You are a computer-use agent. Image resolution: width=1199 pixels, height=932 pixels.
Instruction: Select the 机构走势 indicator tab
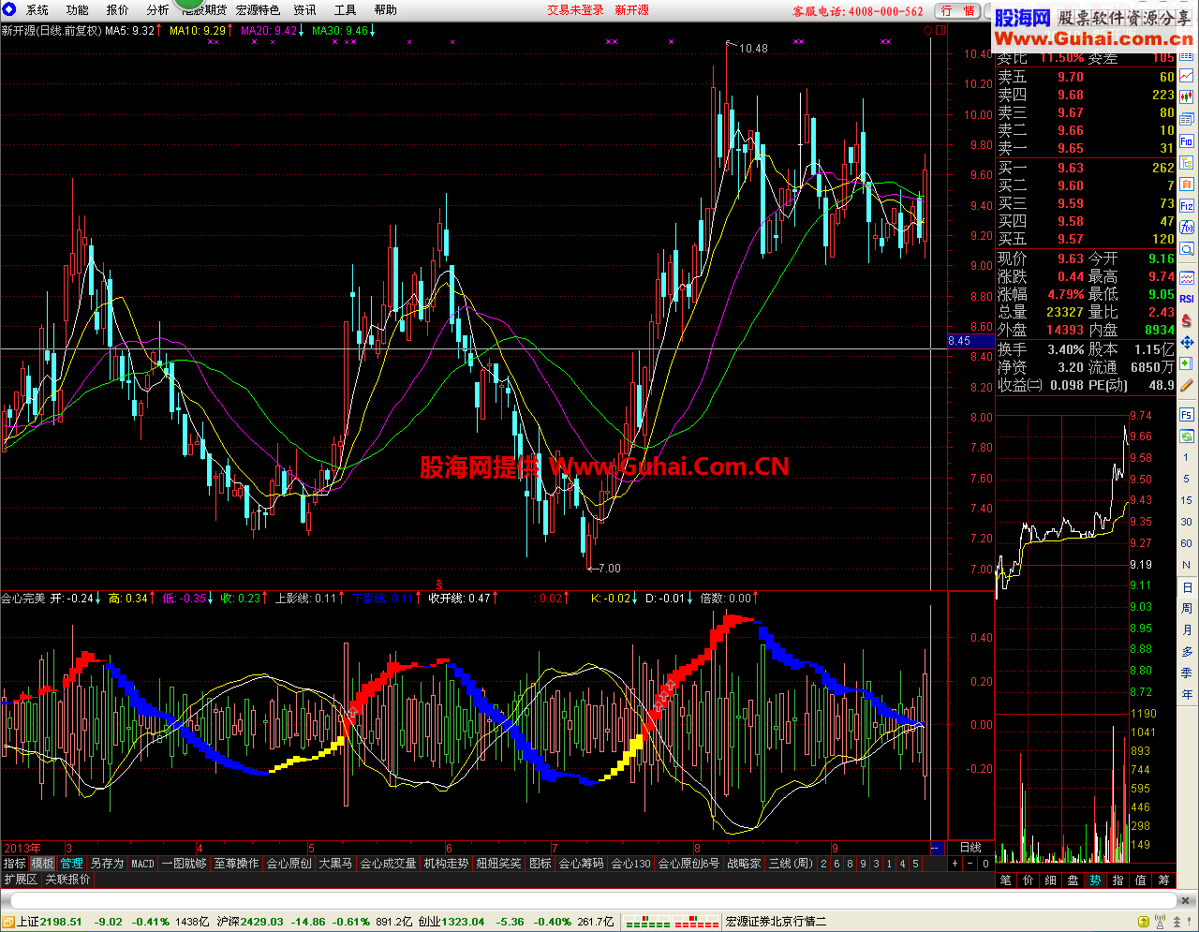(446, 864)
